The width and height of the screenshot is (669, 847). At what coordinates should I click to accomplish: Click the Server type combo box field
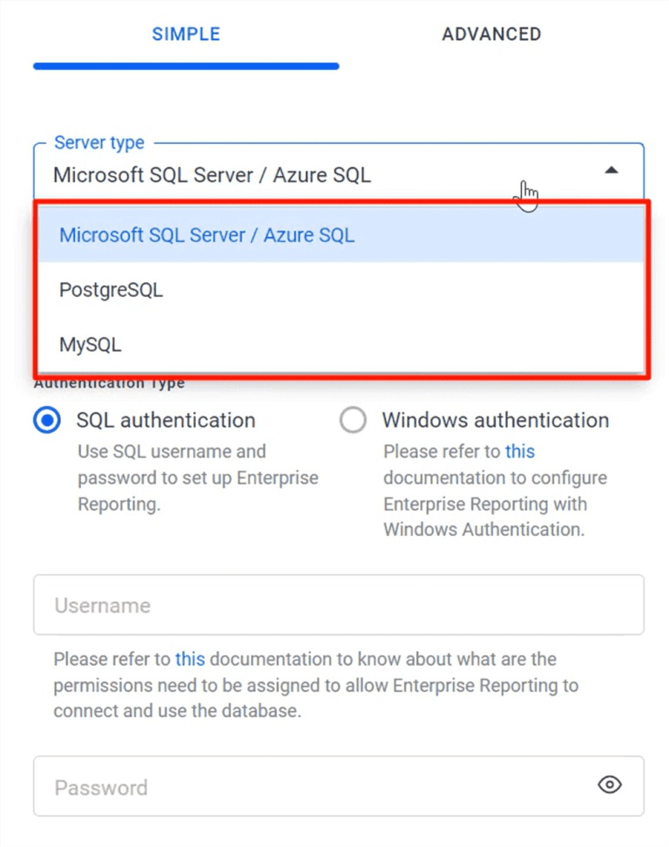(339, 172)
